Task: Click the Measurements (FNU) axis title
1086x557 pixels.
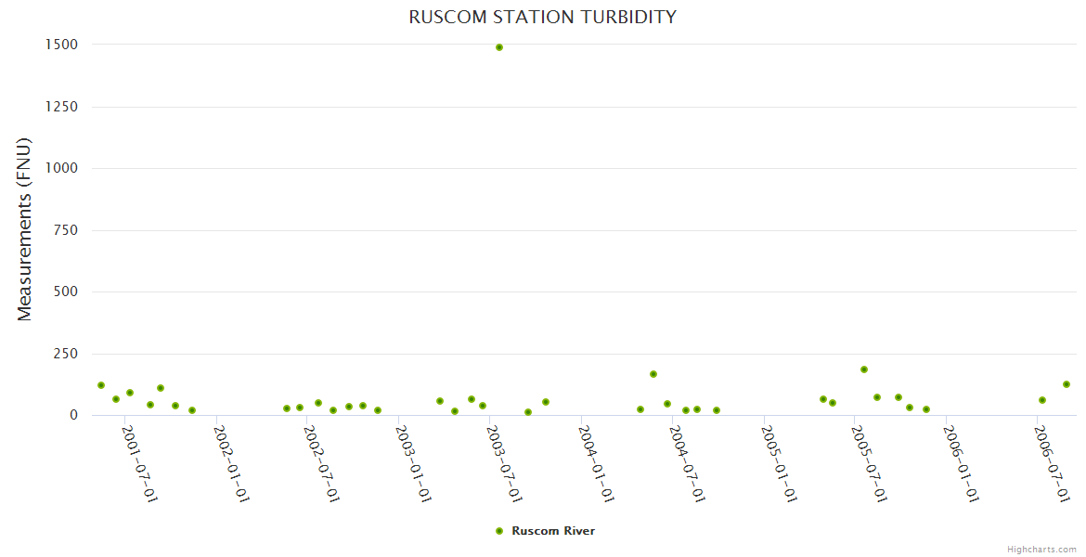Action: coord(25,230)
